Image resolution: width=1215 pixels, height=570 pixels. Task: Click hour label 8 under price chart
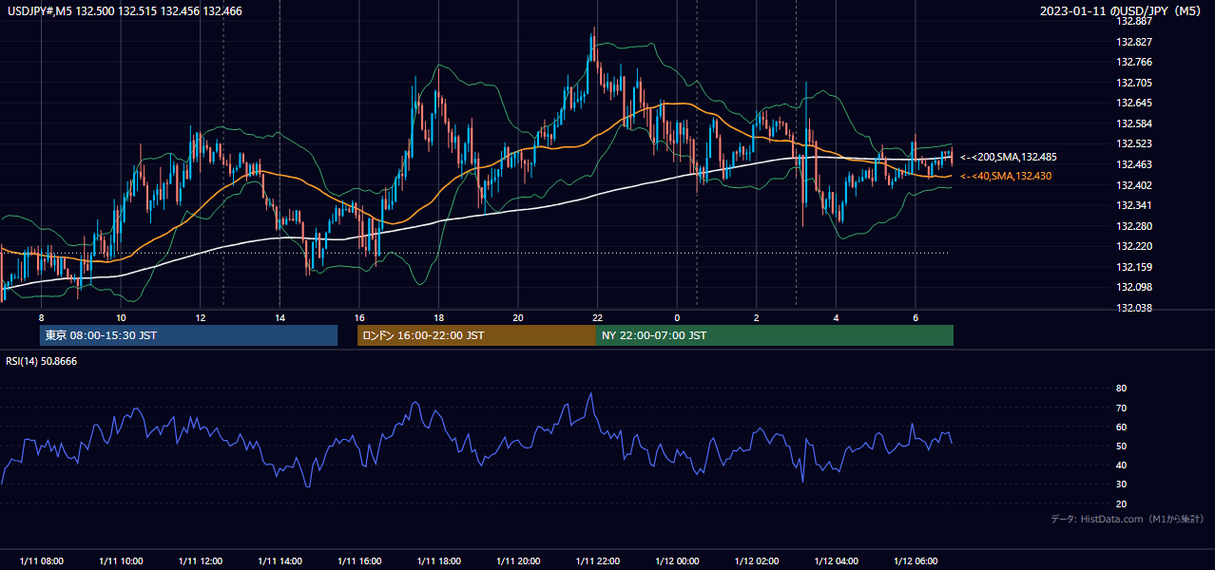(x=41, y=317)
